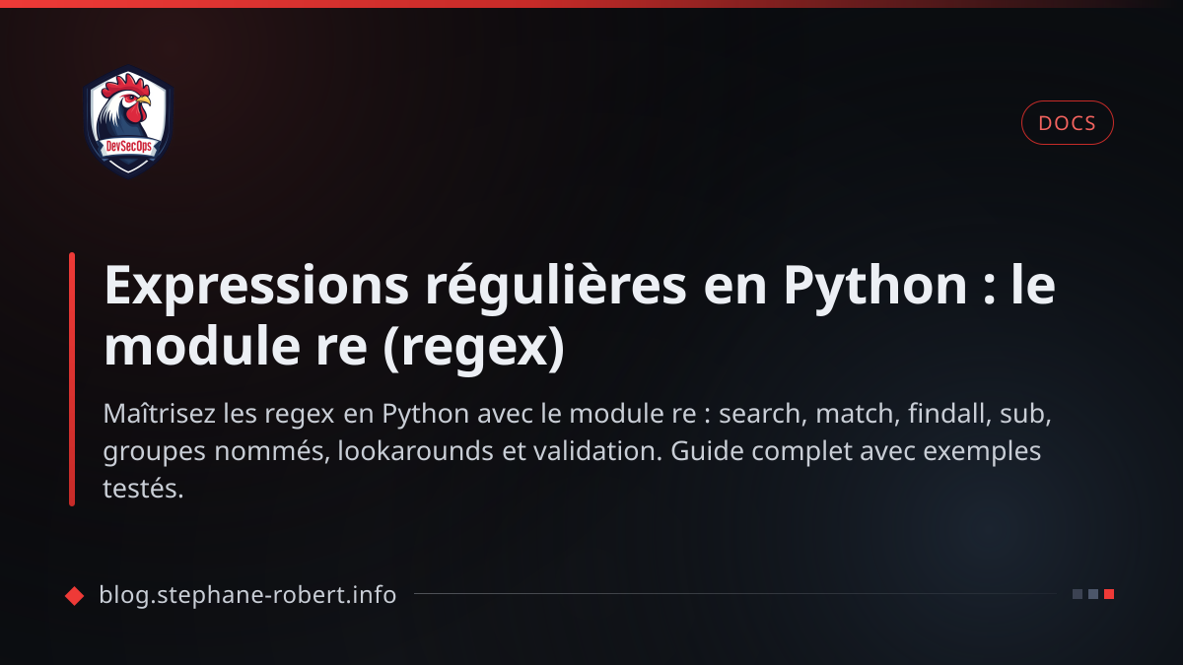Open the blog.stephane-robert.info link
The width and height of the screenshot is (1183, 665).
point(247,594)
